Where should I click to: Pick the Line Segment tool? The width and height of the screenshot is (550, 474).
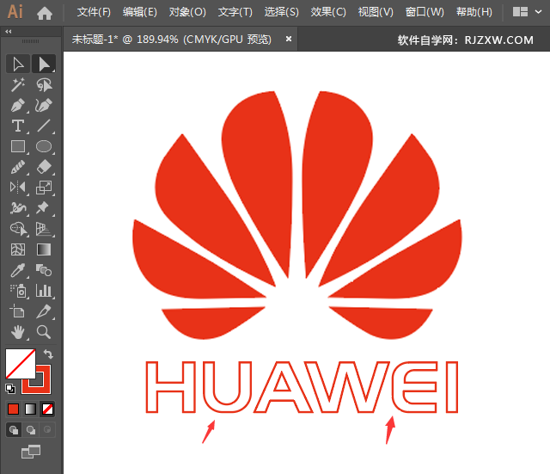click(x=44, y=126)
